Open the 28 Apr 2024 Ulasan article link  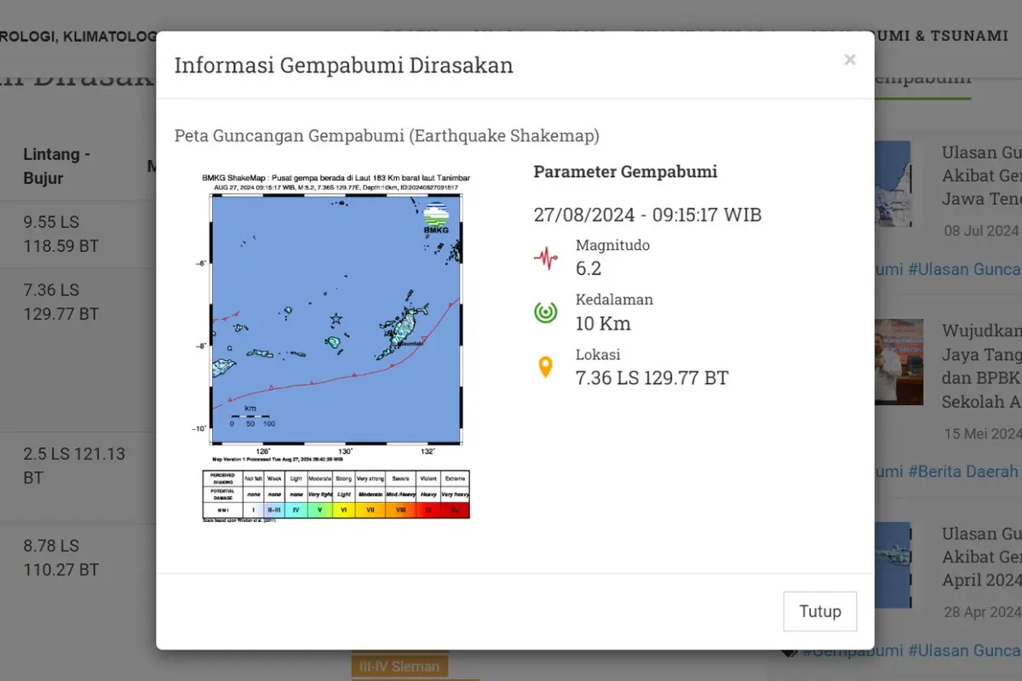point(981,557)
